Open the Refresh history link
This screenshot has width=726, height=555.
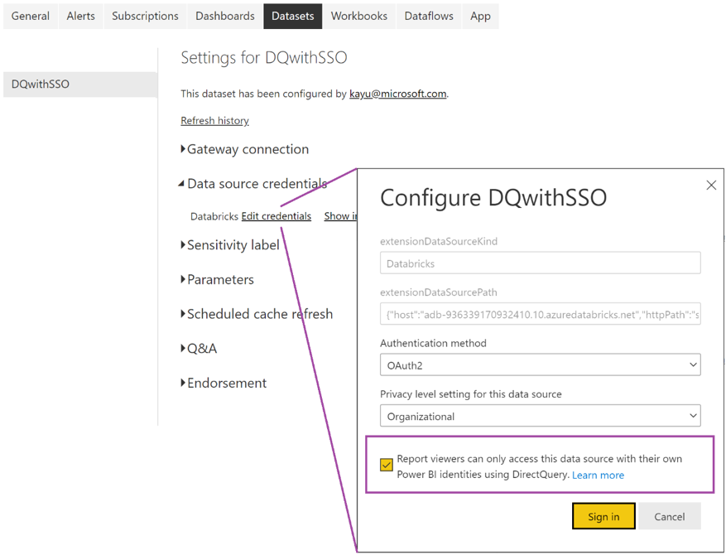(214, 120)
